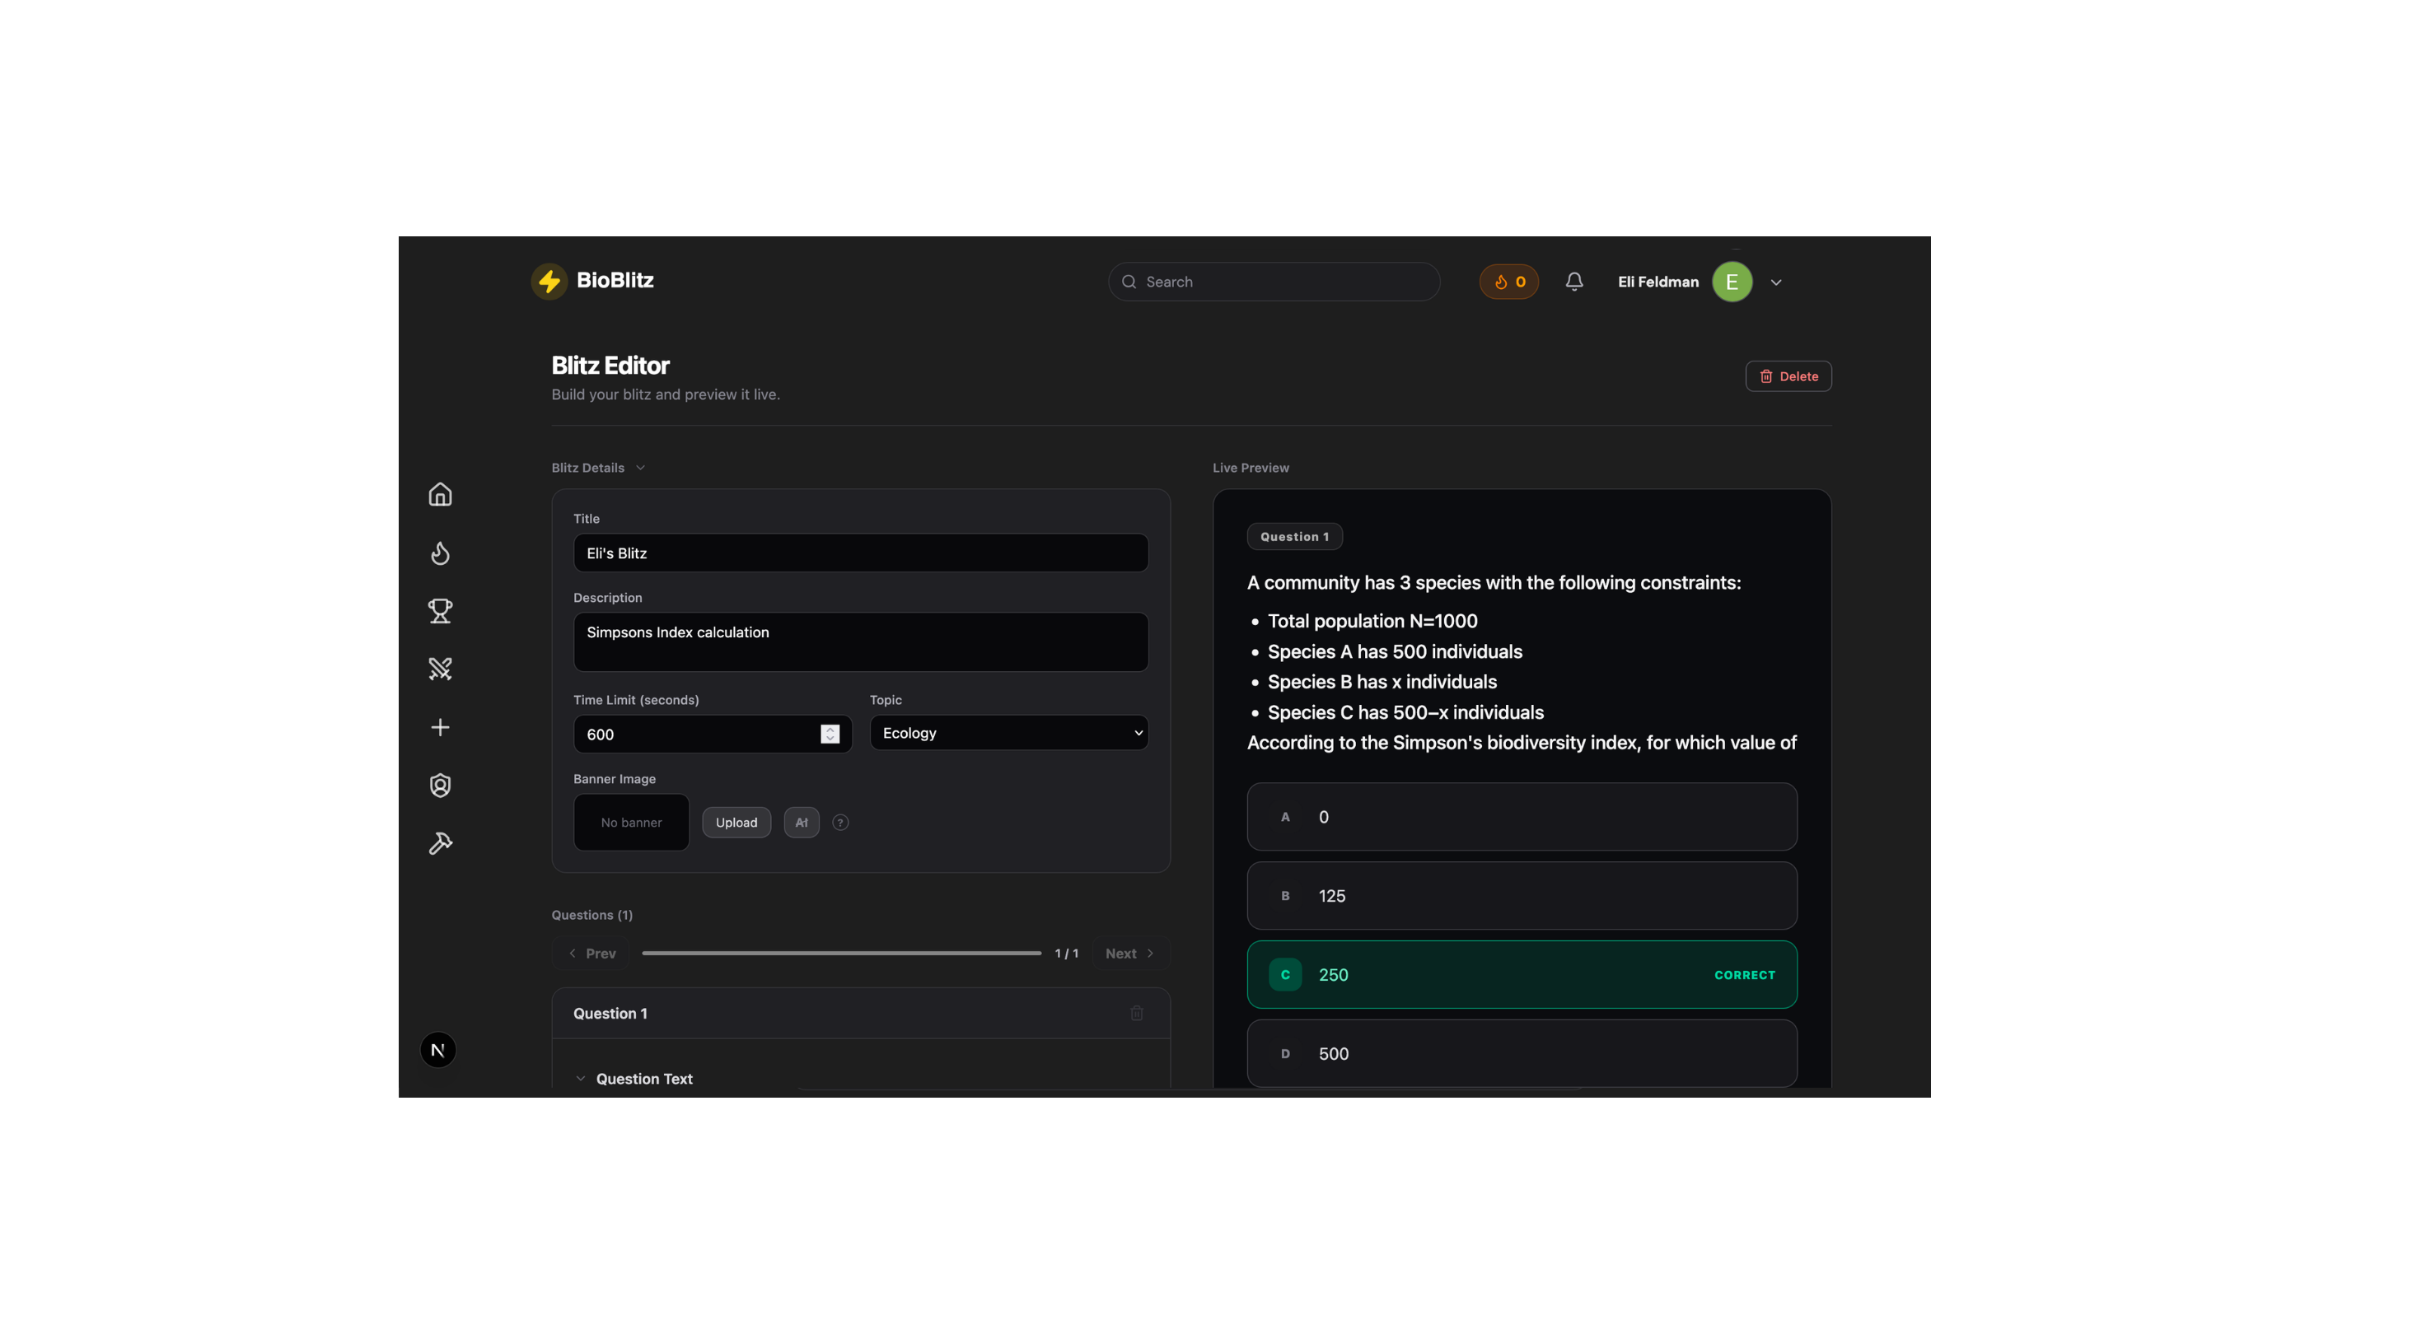Select answer option D with value 500

click(1522, 1053)
